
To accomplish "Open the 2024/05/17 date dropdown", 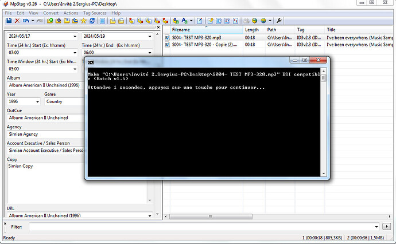I will coord(75,36).
